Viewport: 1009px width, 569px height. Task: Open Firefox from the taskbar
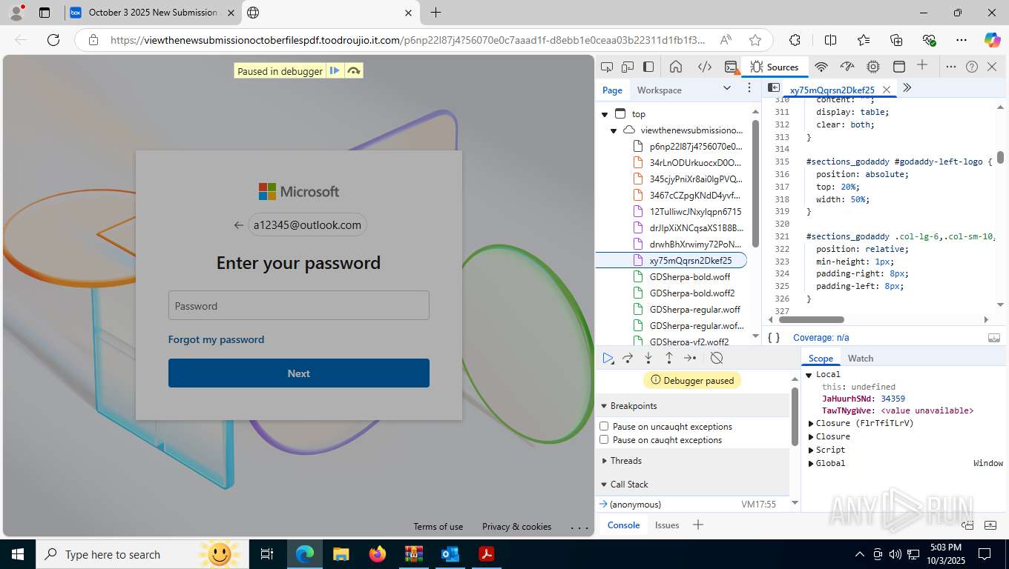[378, 554]
